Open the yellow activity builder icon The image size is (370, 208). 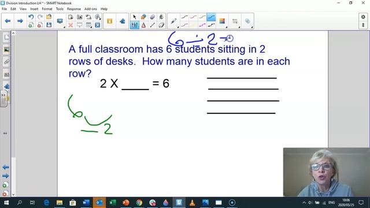(x=110, y=21)
